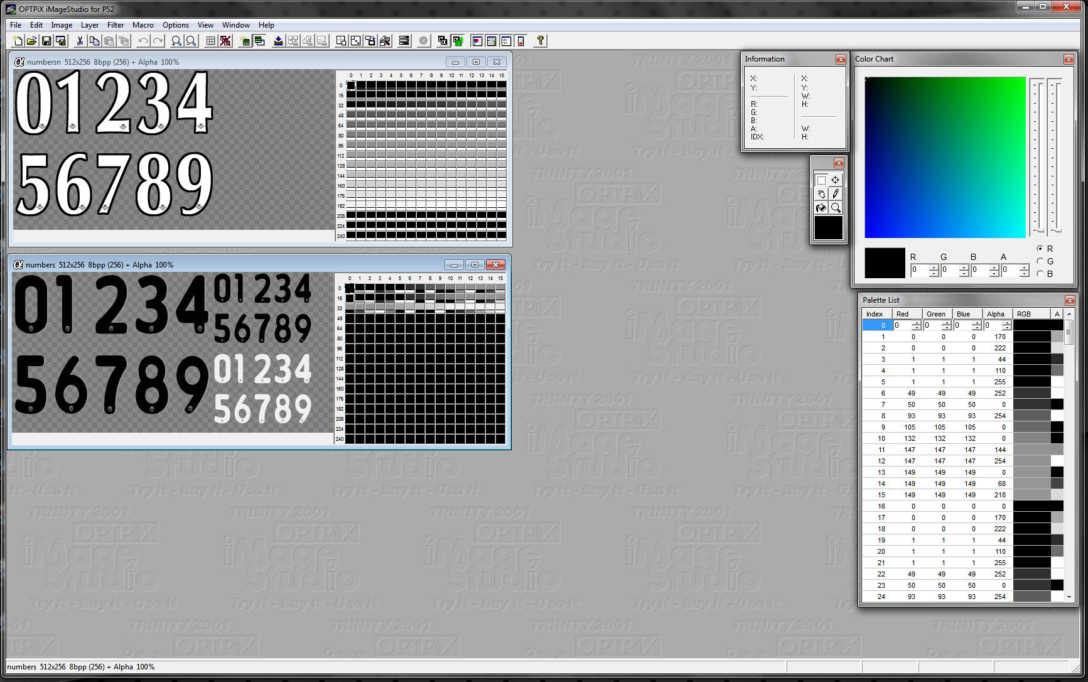The width and height of the screenshot is (1088, 682).
Task: Click the Open folder toolbar icon
Action: (x=31, y=41)
